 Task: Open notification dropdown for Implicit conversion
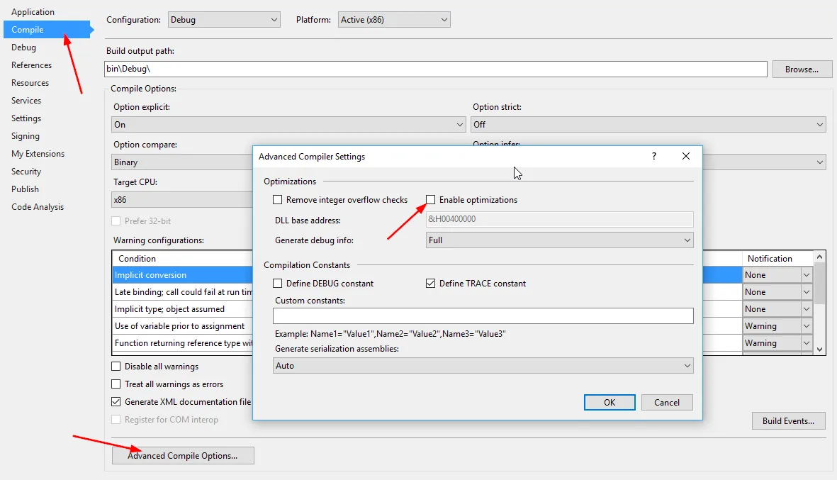click(806, 275)
